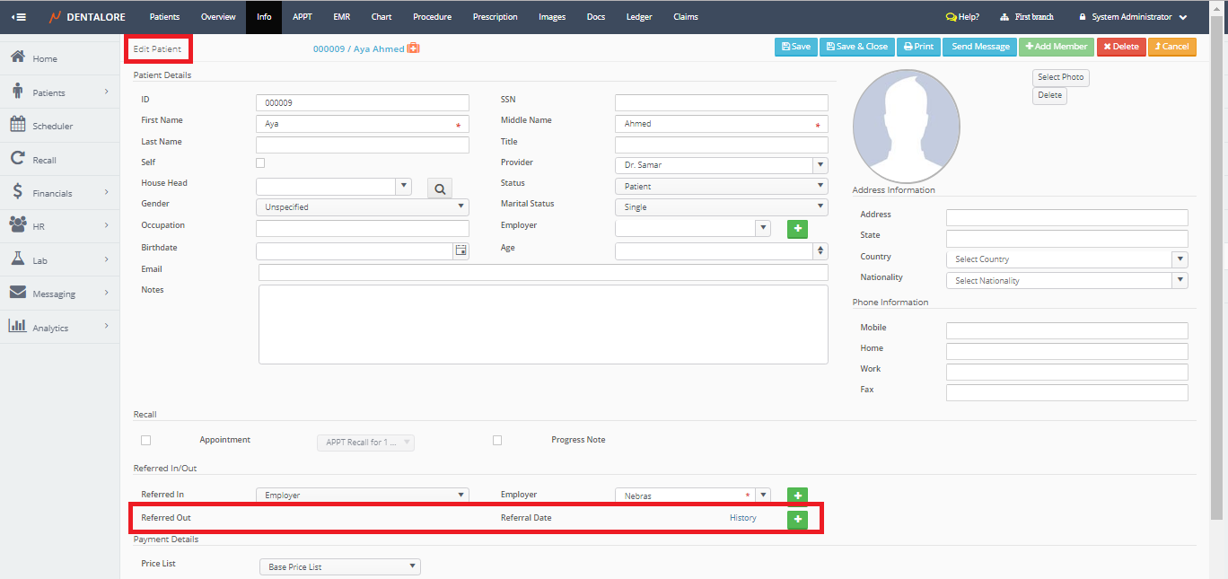
Task: Check the Self checkbox
Action: [260, 163]
